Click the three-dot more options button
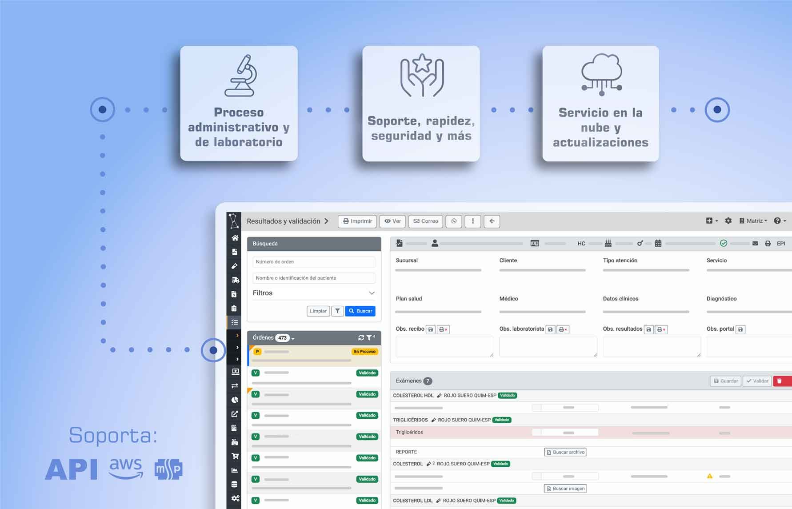Image resolution: width=792 pixels, height=509 pixels. point(473,221)
